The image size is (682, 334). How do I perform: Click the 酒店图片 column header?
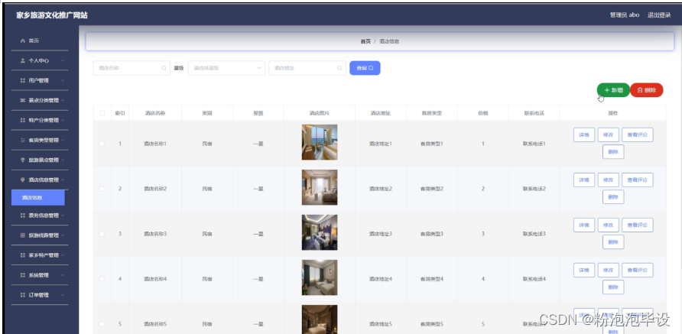[320, 113]
